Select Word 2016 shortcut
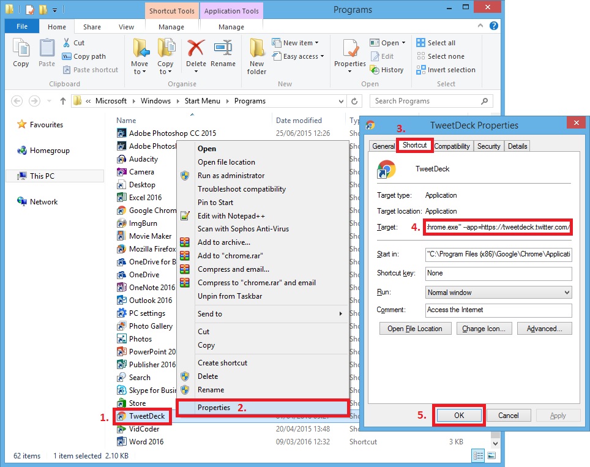Screen dimensions: 590x467 tap(140, 441)
